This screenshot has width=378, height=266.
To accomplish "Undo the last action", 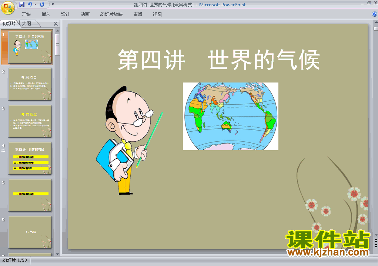I will coord(30,4).
